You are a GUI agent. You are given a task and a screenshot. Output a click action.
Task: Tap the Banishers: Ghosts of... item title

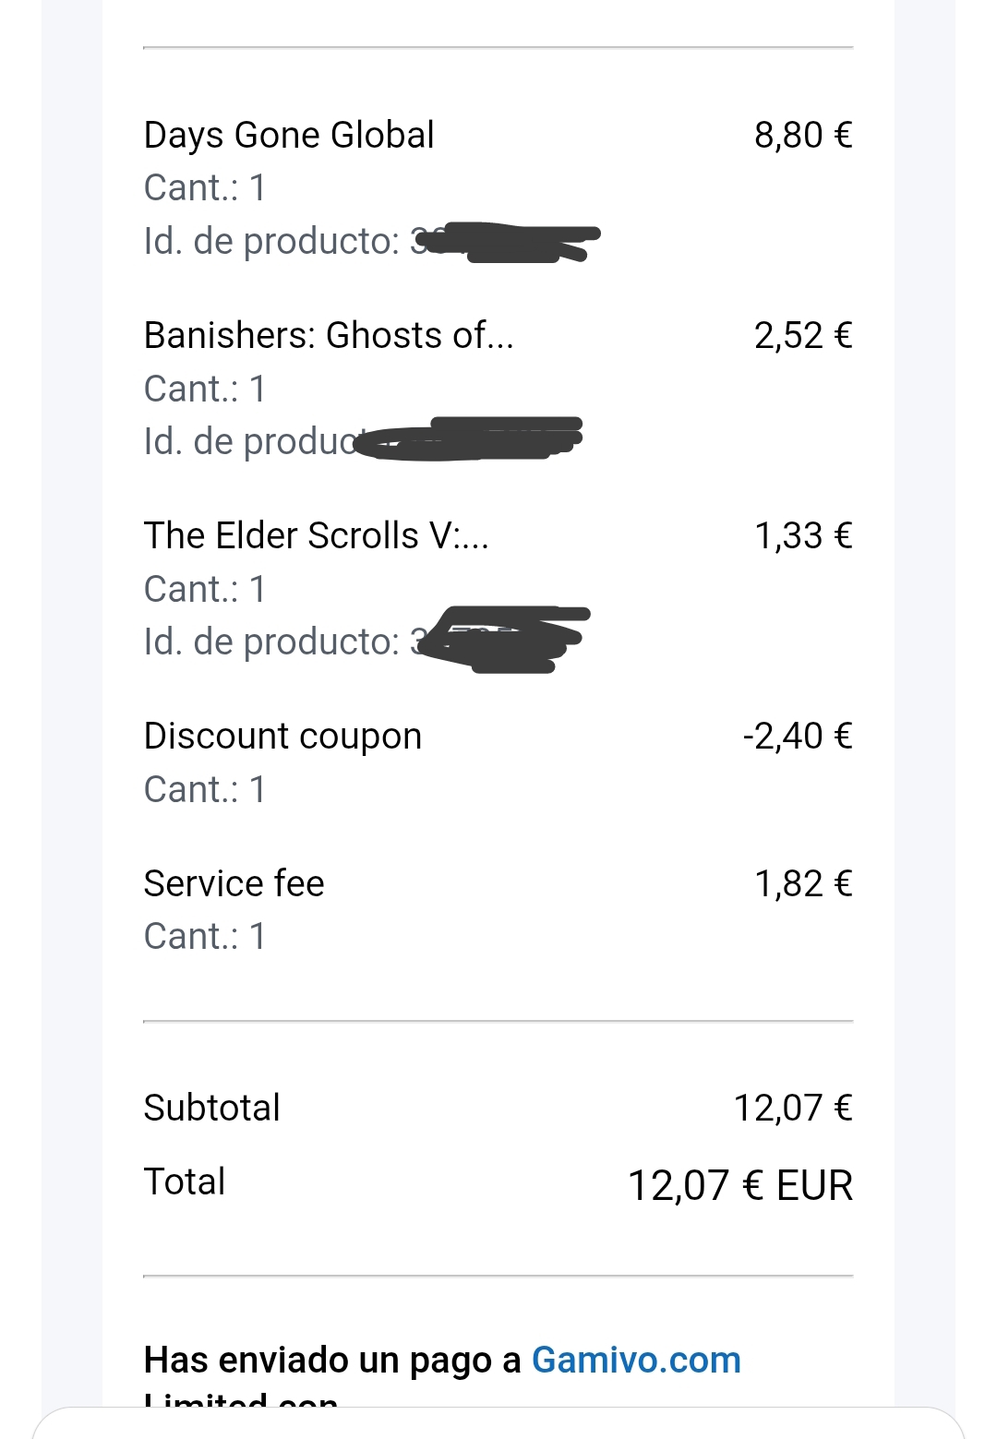328,335
